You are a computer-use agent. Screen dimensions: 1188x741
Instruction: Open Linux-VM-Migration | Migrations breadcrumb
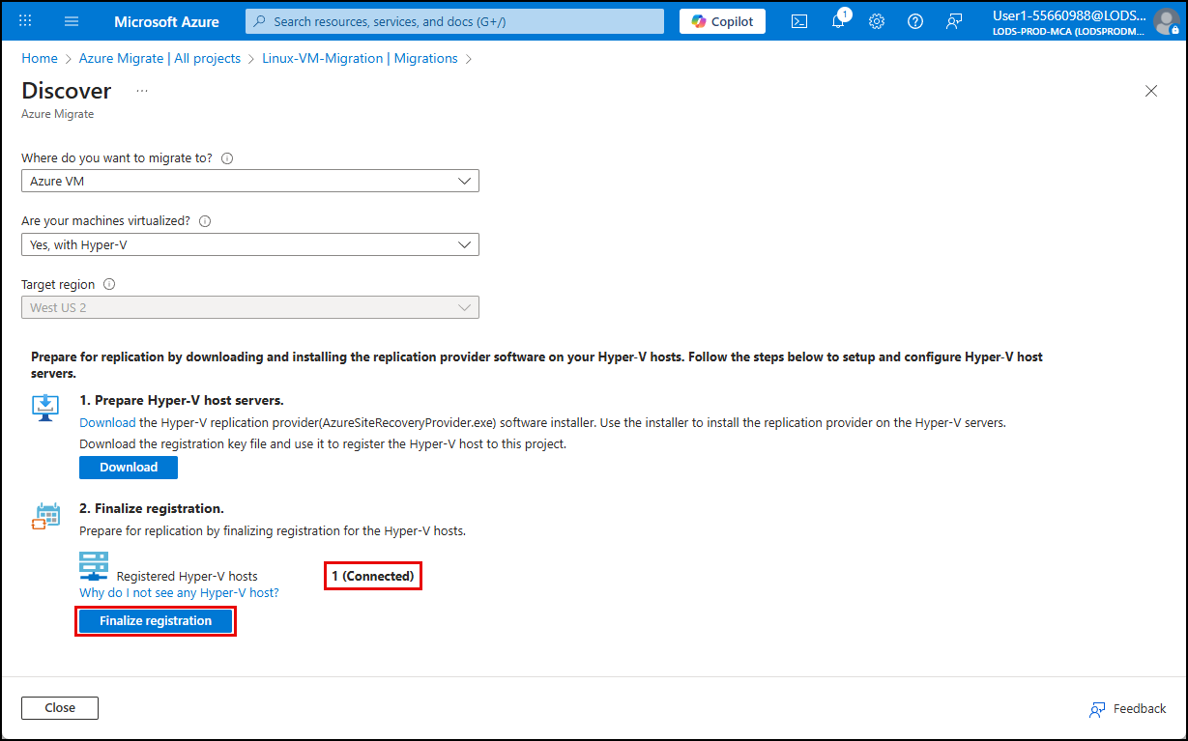[x=360, y=58]
